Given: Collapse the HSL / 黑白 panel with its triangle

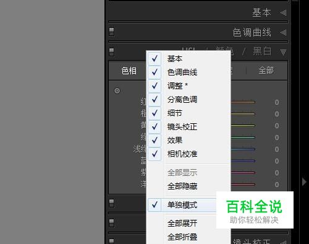Looking at the screenshot, I should coord(284,52).
